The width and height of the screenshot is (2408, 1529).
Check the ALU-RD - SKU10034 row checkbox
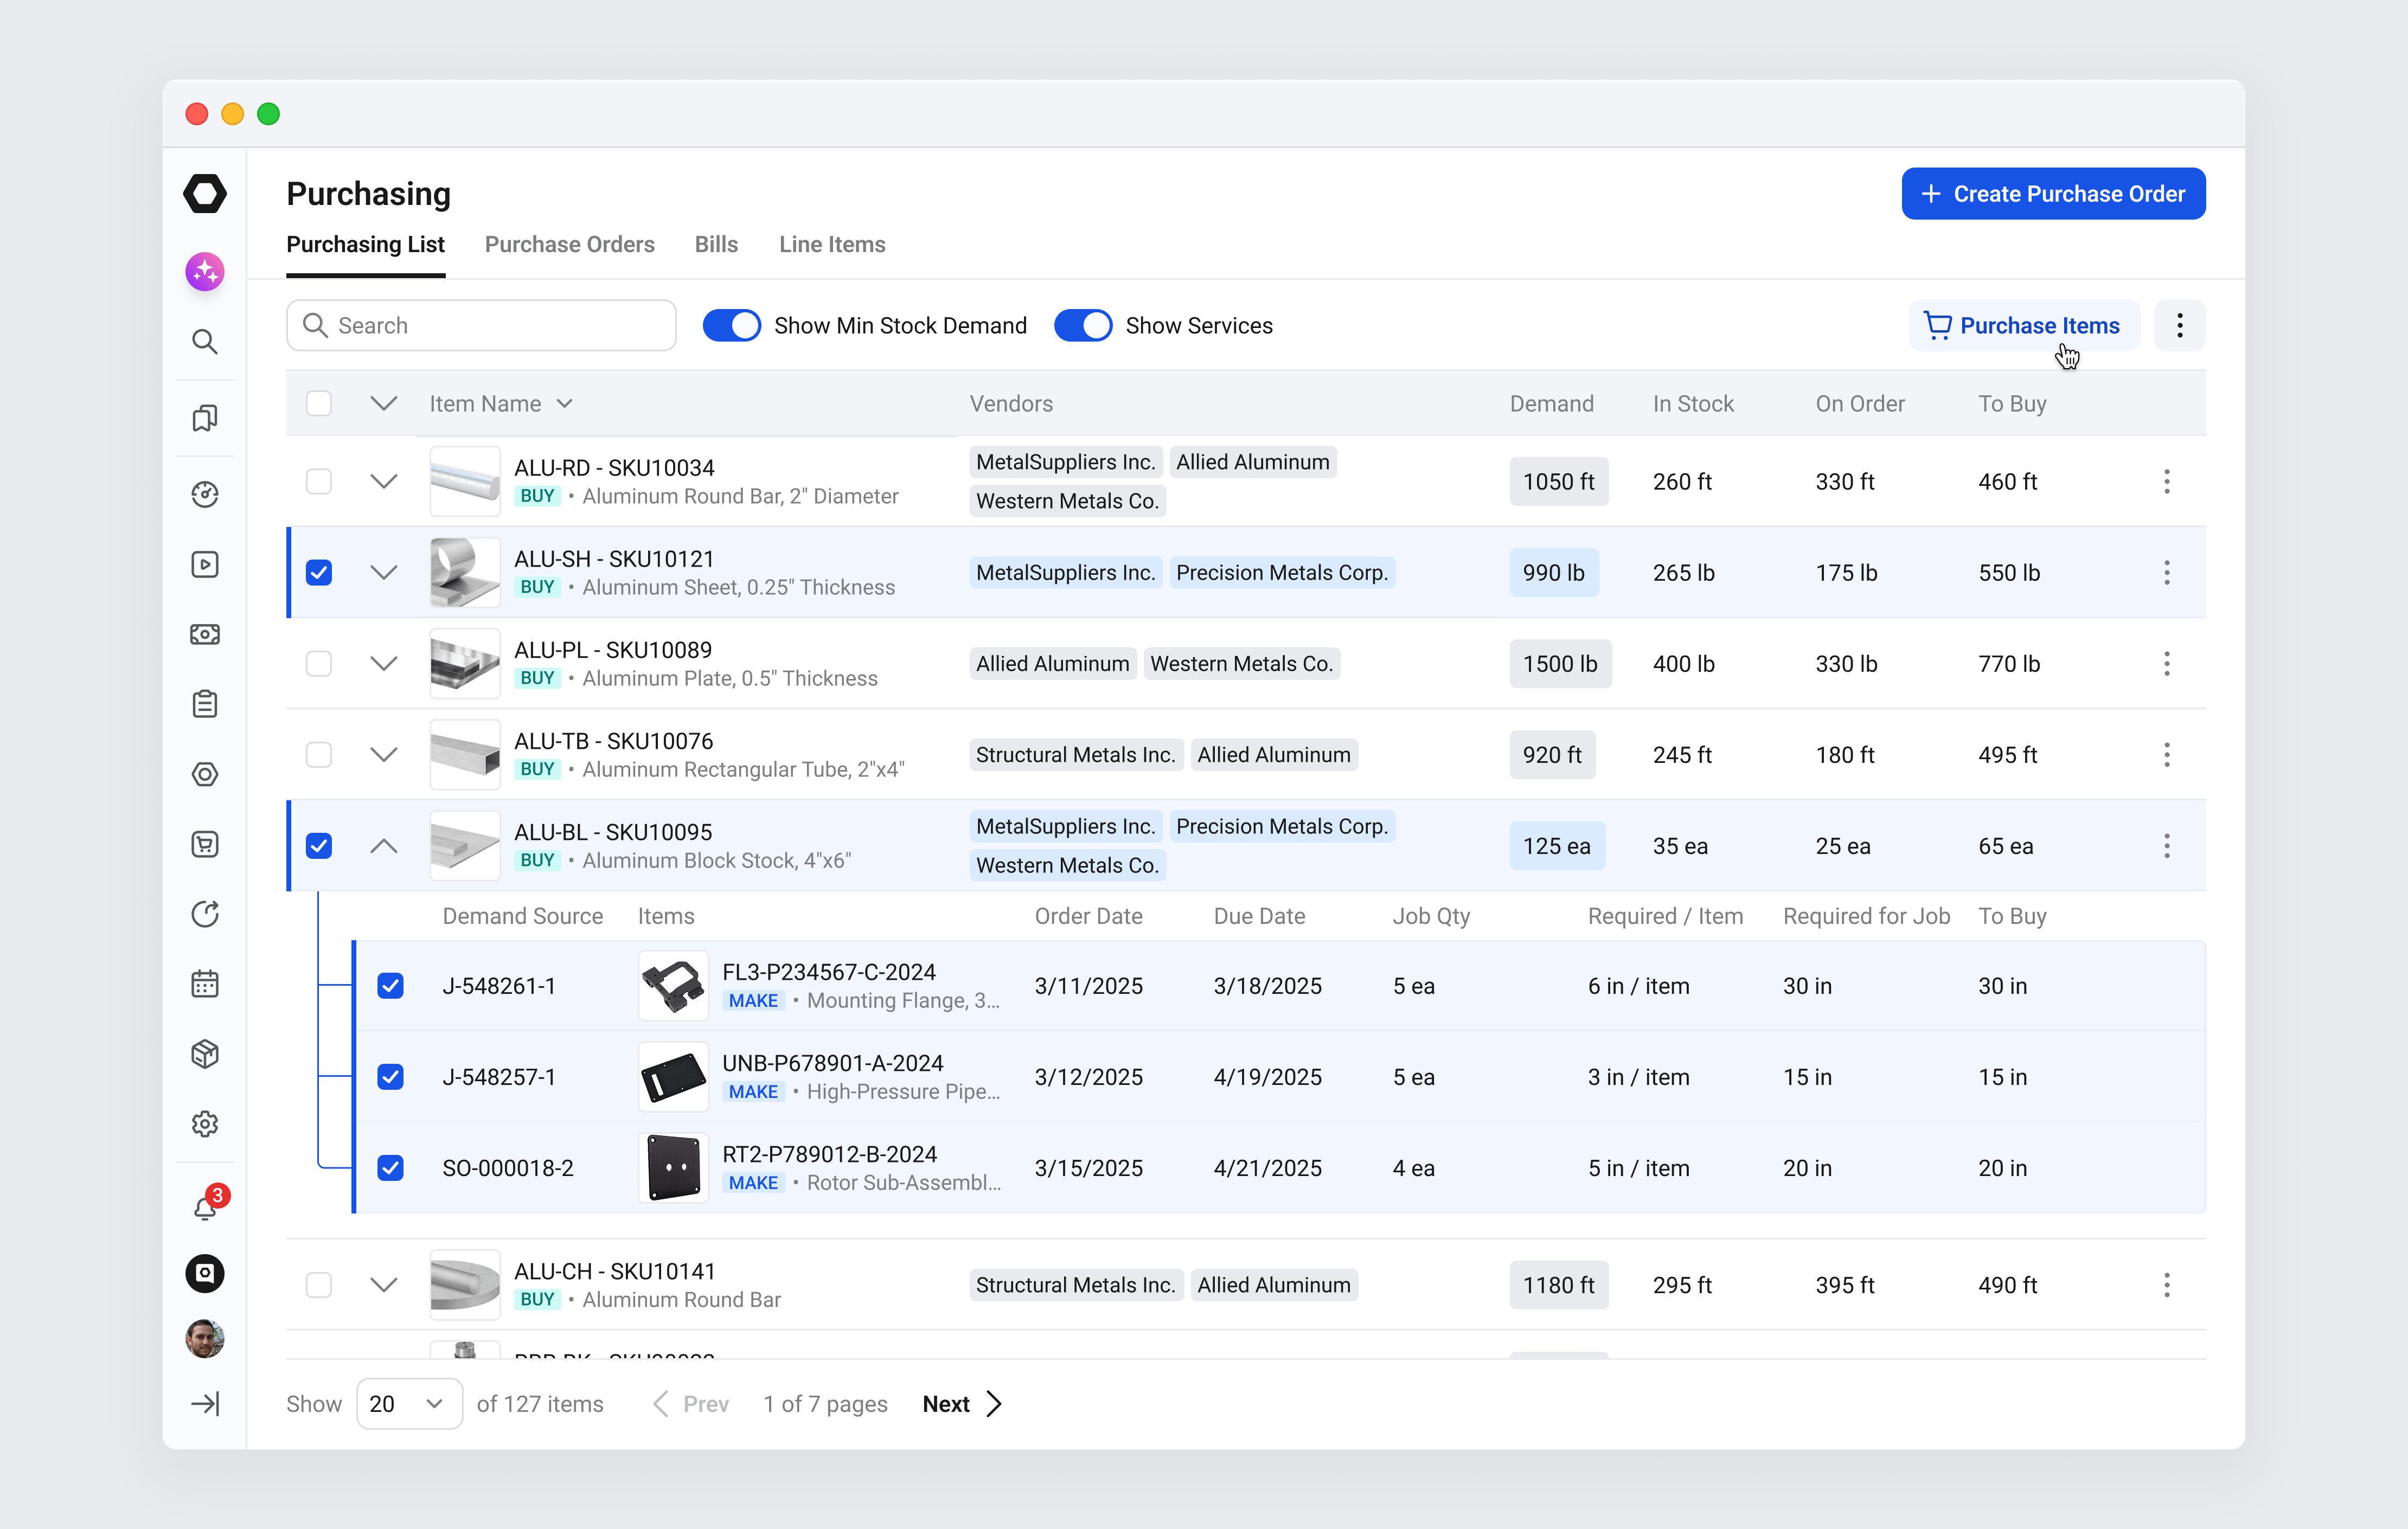click(x=319, y=481)
